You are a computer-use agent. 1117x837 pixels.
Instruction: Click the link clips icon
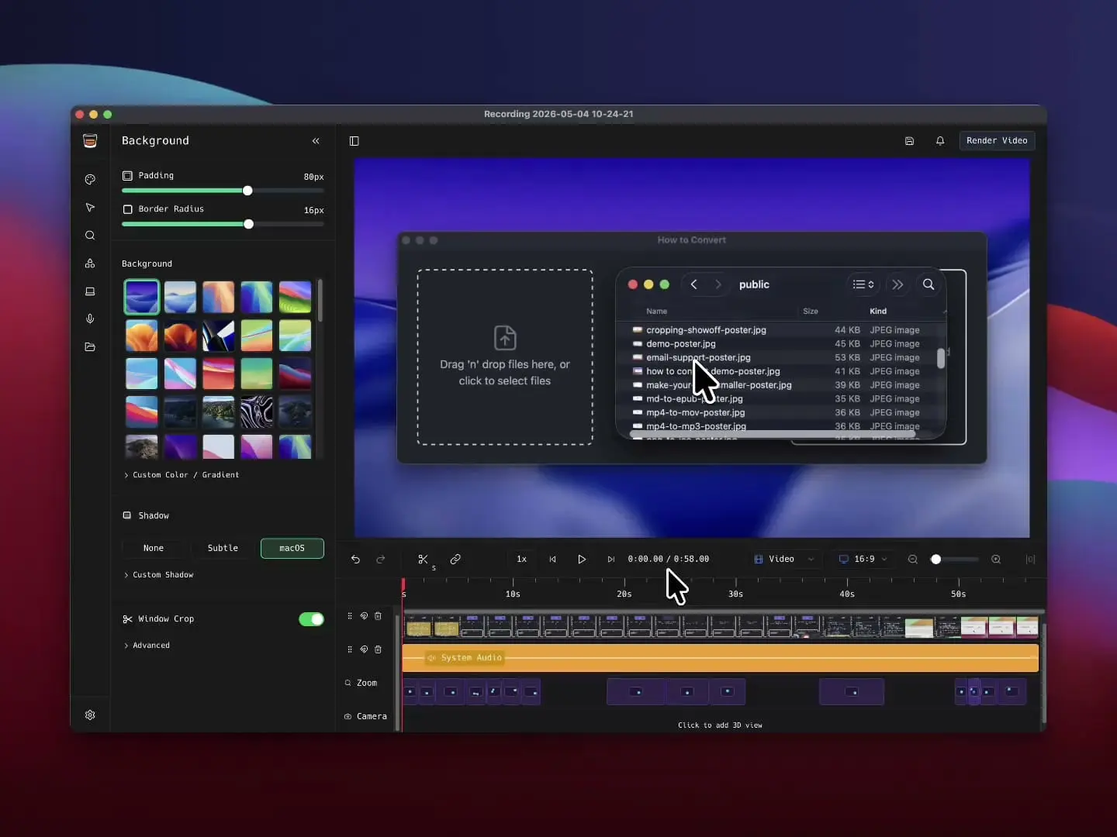point(455,560)
